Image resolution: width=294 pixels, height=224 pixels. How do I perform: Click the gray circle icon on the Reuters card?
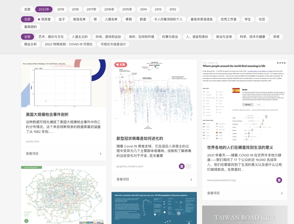[189, 166]
